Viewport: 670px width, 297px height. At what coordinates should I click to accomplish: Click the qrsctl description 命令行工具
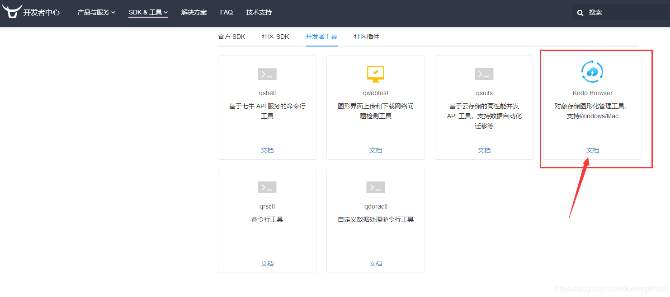267,219
